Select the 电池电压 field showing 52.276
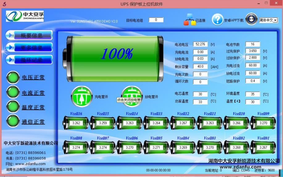This screenshot has width=283, height=177. (200, 44)
